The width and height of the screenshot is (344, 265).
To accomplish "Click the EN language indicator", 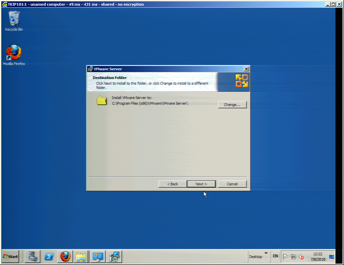I will click(x=275, y=256).
